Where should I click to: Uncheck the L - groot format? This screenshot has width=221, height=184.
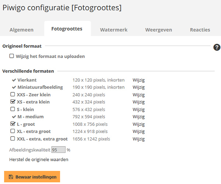[13, 124]
